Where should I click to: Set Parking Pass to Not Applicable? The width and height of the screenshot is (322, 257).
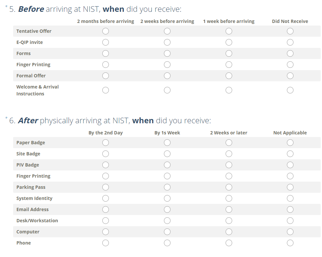290,187
